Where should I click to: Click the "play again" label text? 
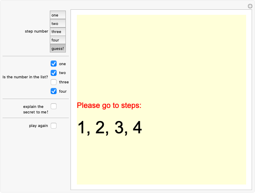[x=38, y=126]
